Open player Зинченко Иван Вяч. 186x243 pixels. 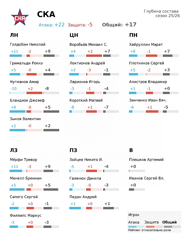[x=148, y=100]
